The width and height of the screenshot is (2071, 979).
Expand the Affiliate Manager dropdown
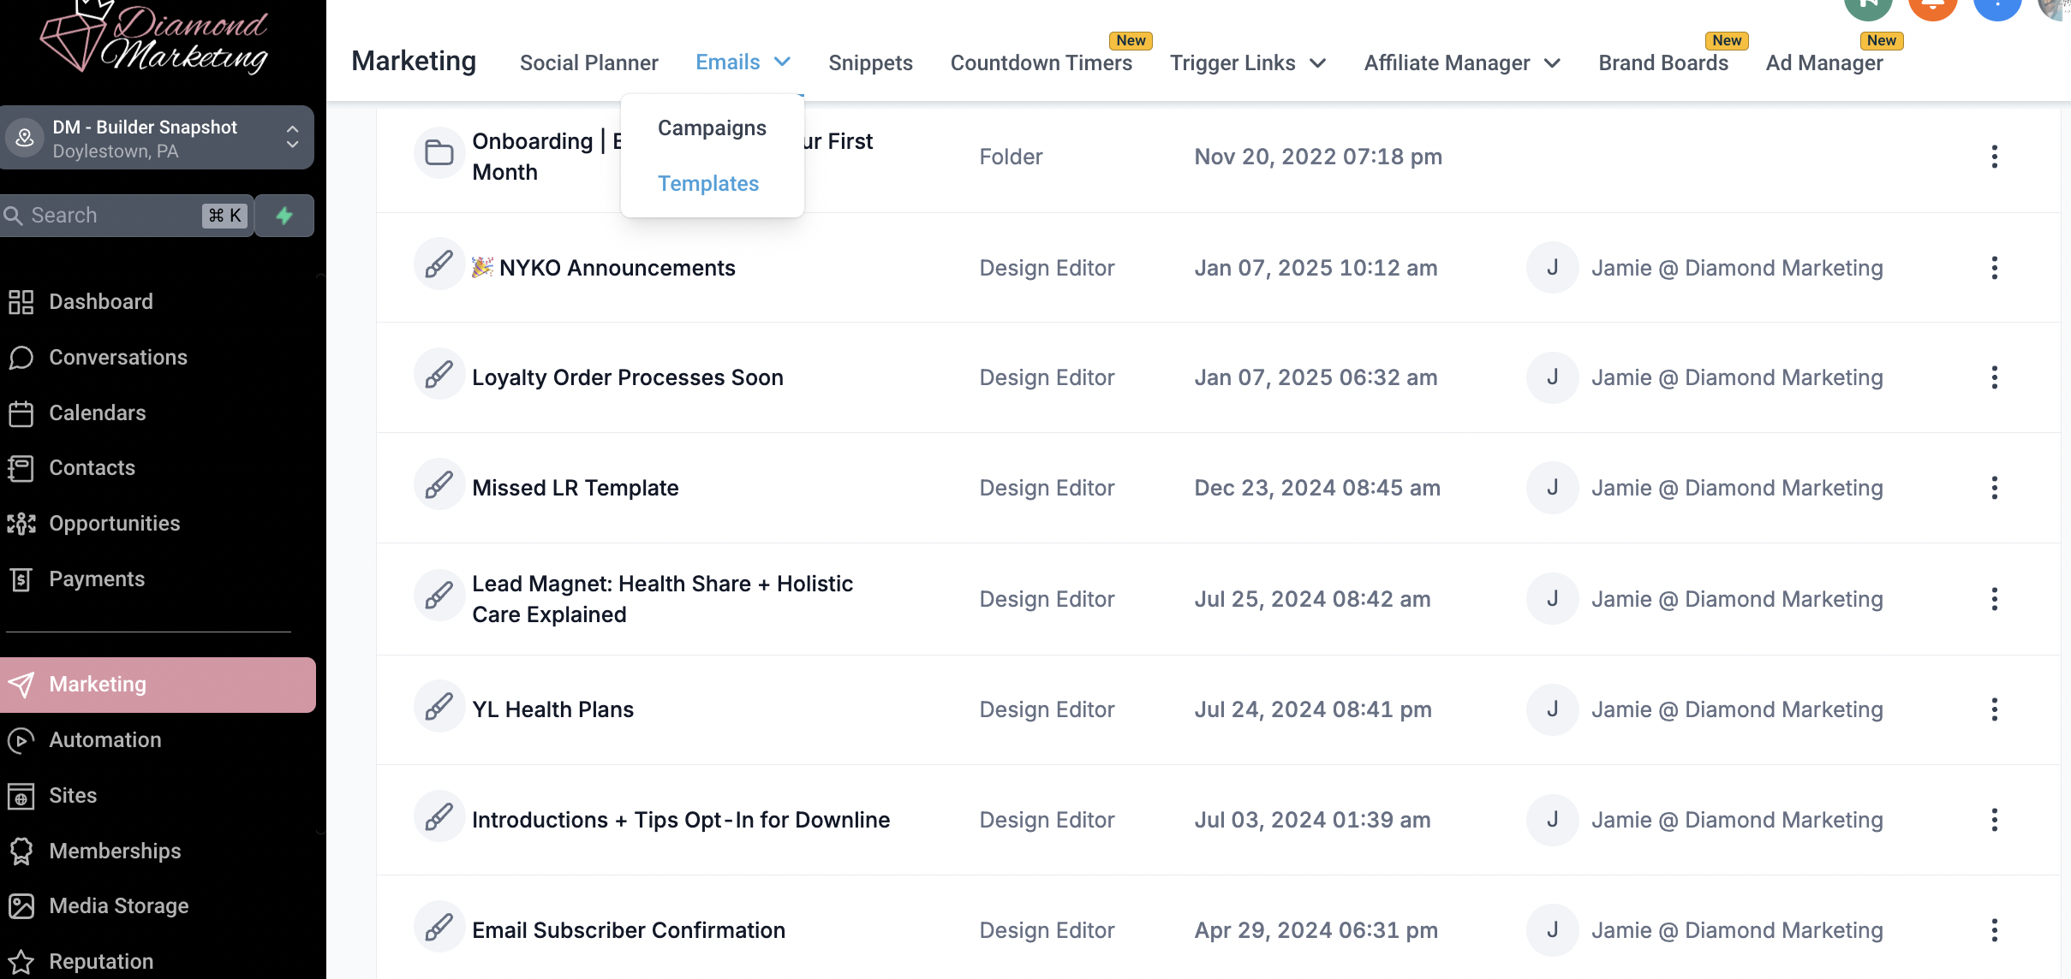pos(1552,63)
